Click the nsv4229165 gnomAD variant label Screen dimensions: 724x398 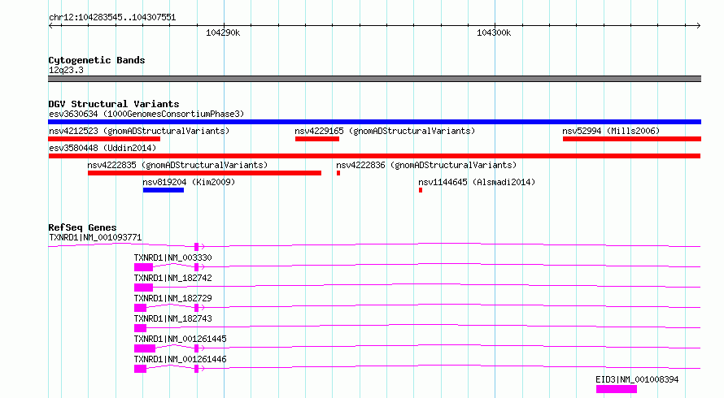(x=385, y=131)
